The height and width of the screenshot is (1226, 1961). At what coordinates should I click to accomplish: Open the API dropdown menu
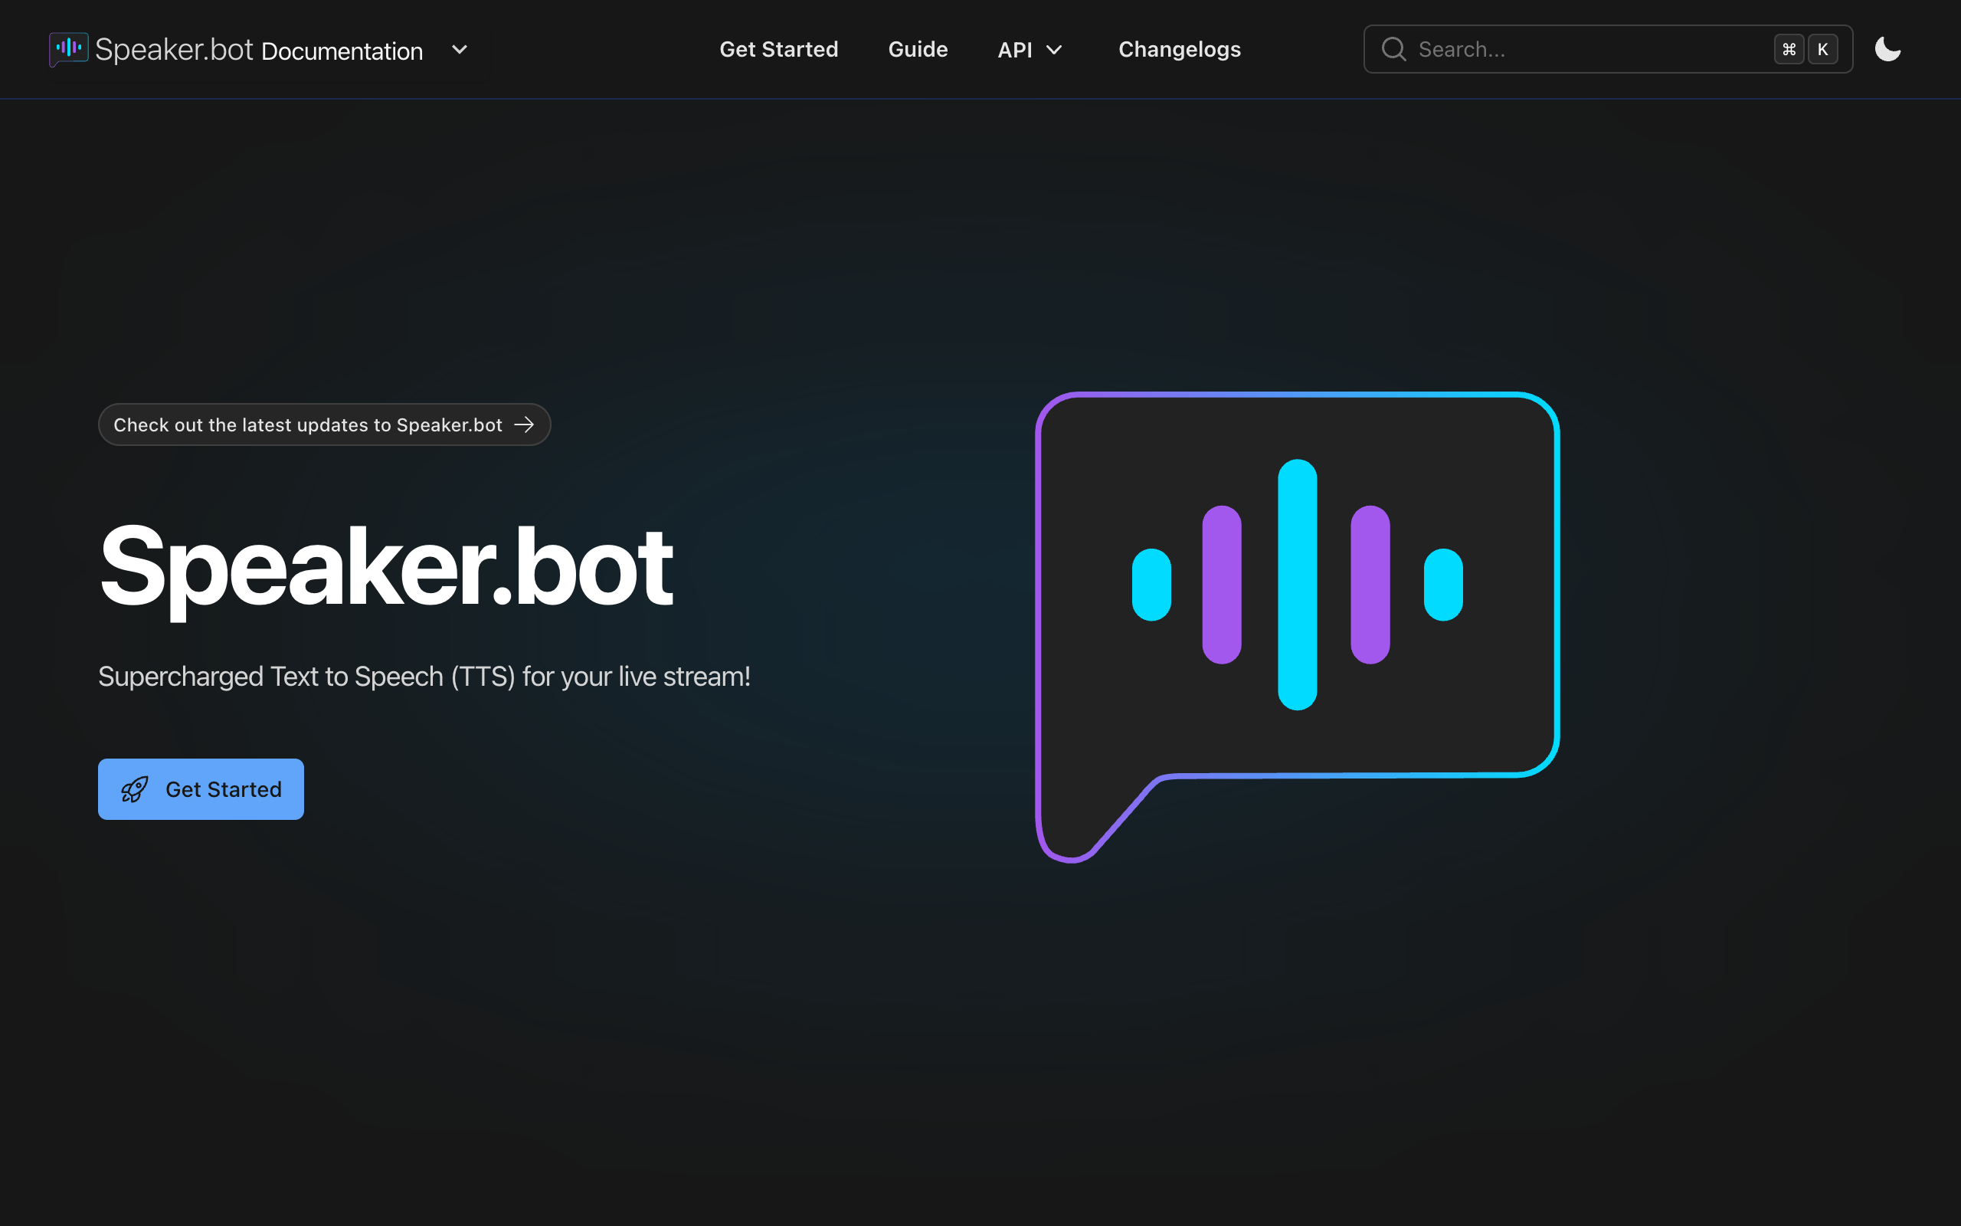[x=1014, y=50]
